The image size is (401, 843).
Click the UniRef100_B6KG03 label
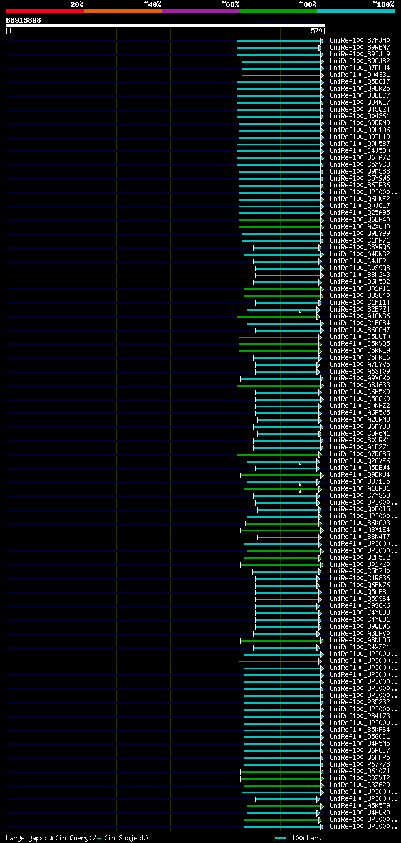click(x=360, y=523)
